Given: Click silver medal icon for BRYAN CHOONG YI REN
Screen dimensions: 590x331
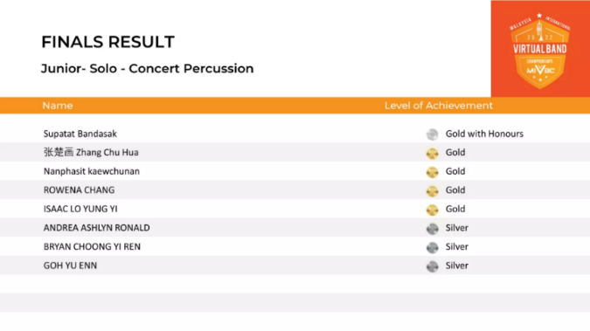Looking at the screenshot, I should 433,247.
